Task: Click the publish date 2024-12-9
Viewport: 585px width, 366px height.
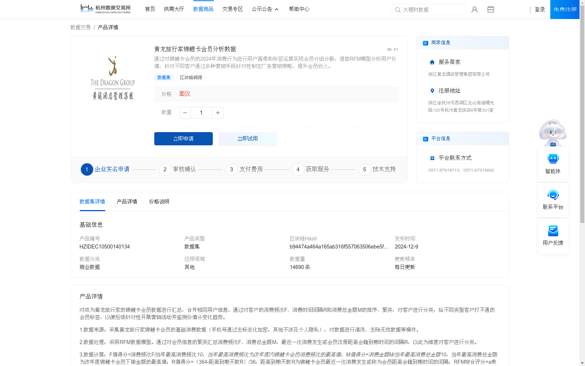Action: click(407, 247)
